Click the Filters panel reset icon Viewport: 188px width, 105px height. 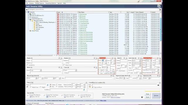(86, 83)
